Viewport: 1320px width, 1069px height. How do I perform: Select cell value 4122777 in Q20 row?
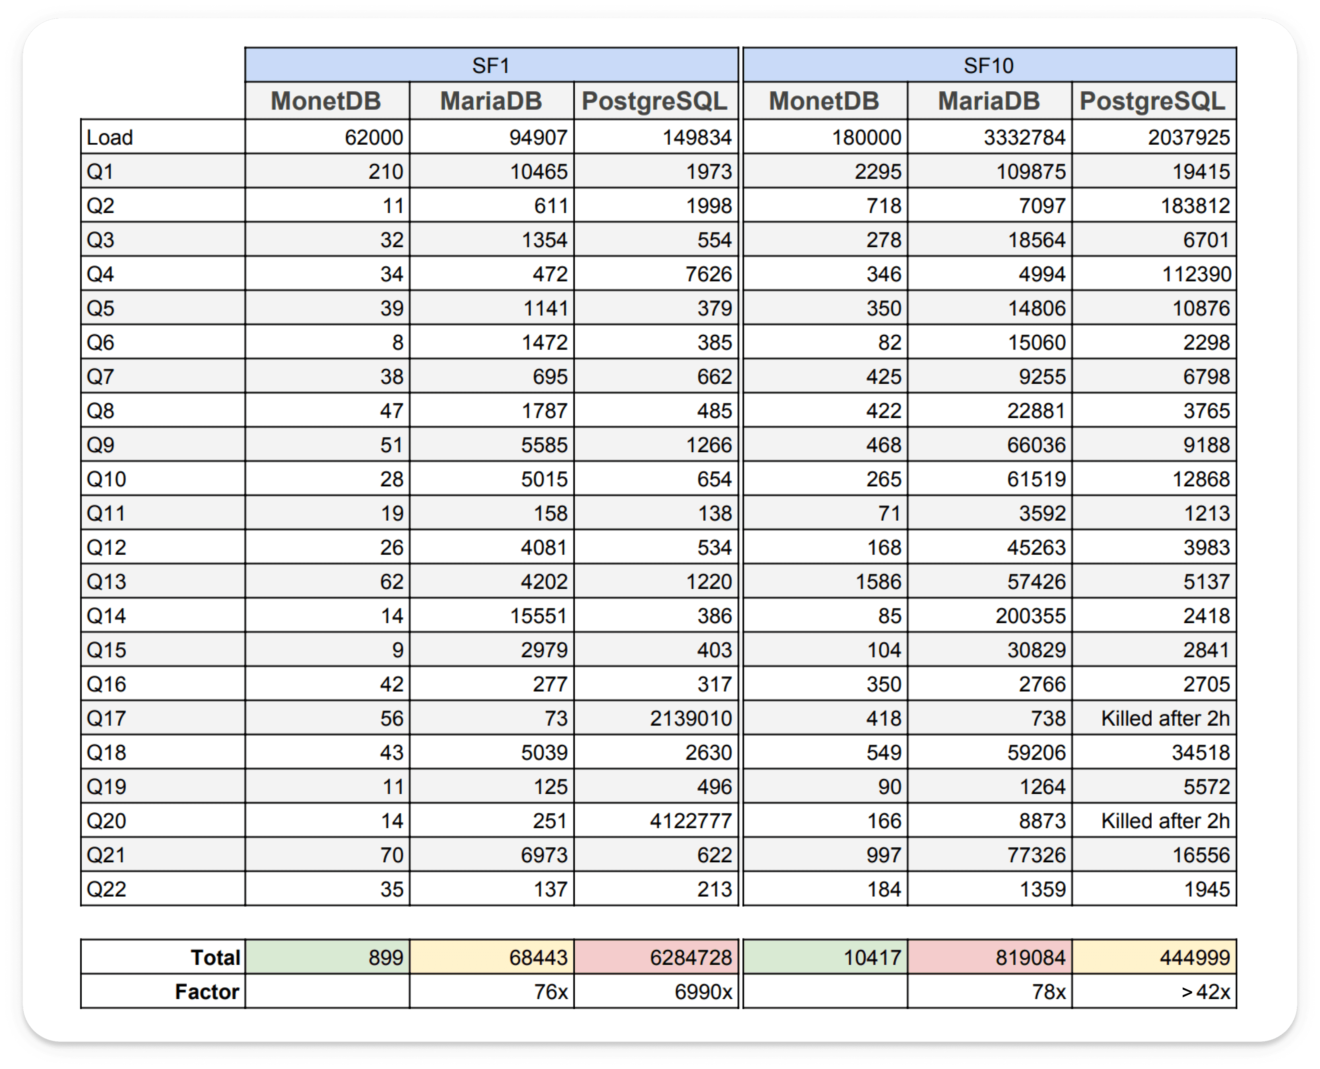(x=690, y=821)
